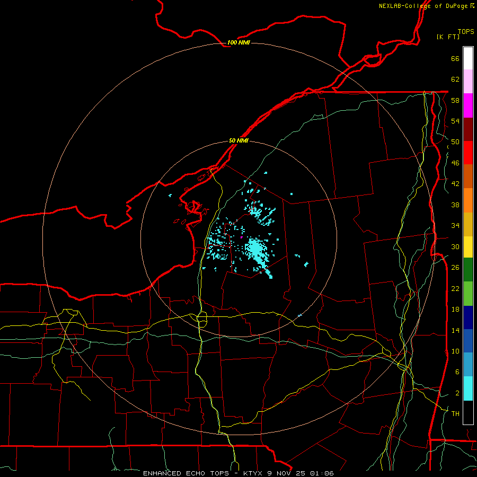Click the dark orange 46 kft swatch
Screen dimensions: 477x477
click(468, 176)
